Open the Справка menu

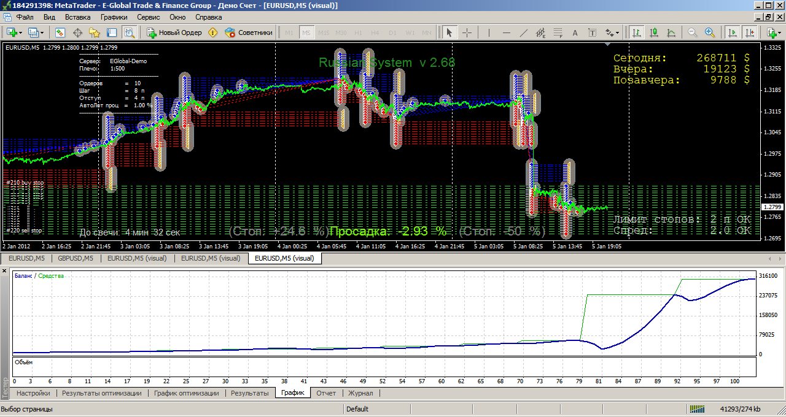tap(208, 17)
